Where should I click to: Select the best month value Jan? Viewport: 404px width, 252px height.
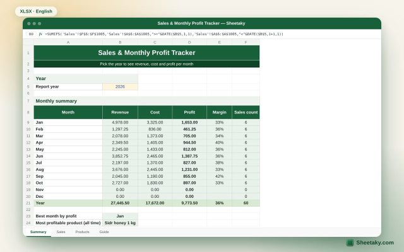[x=120, y=216]
